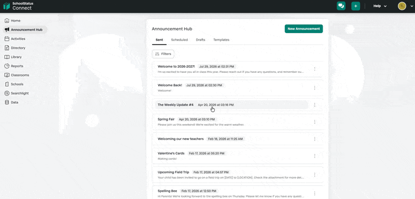Viewport: 415px width, 199px height.
Task: Click the Feb 18, 2026 at 11:25 AM date
Action: coord(225,139)
